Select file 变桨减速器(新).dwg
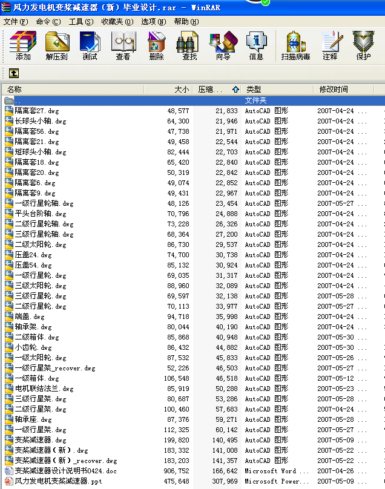The image size is (385, 489). pyautogui.click(x=51, y=450)
